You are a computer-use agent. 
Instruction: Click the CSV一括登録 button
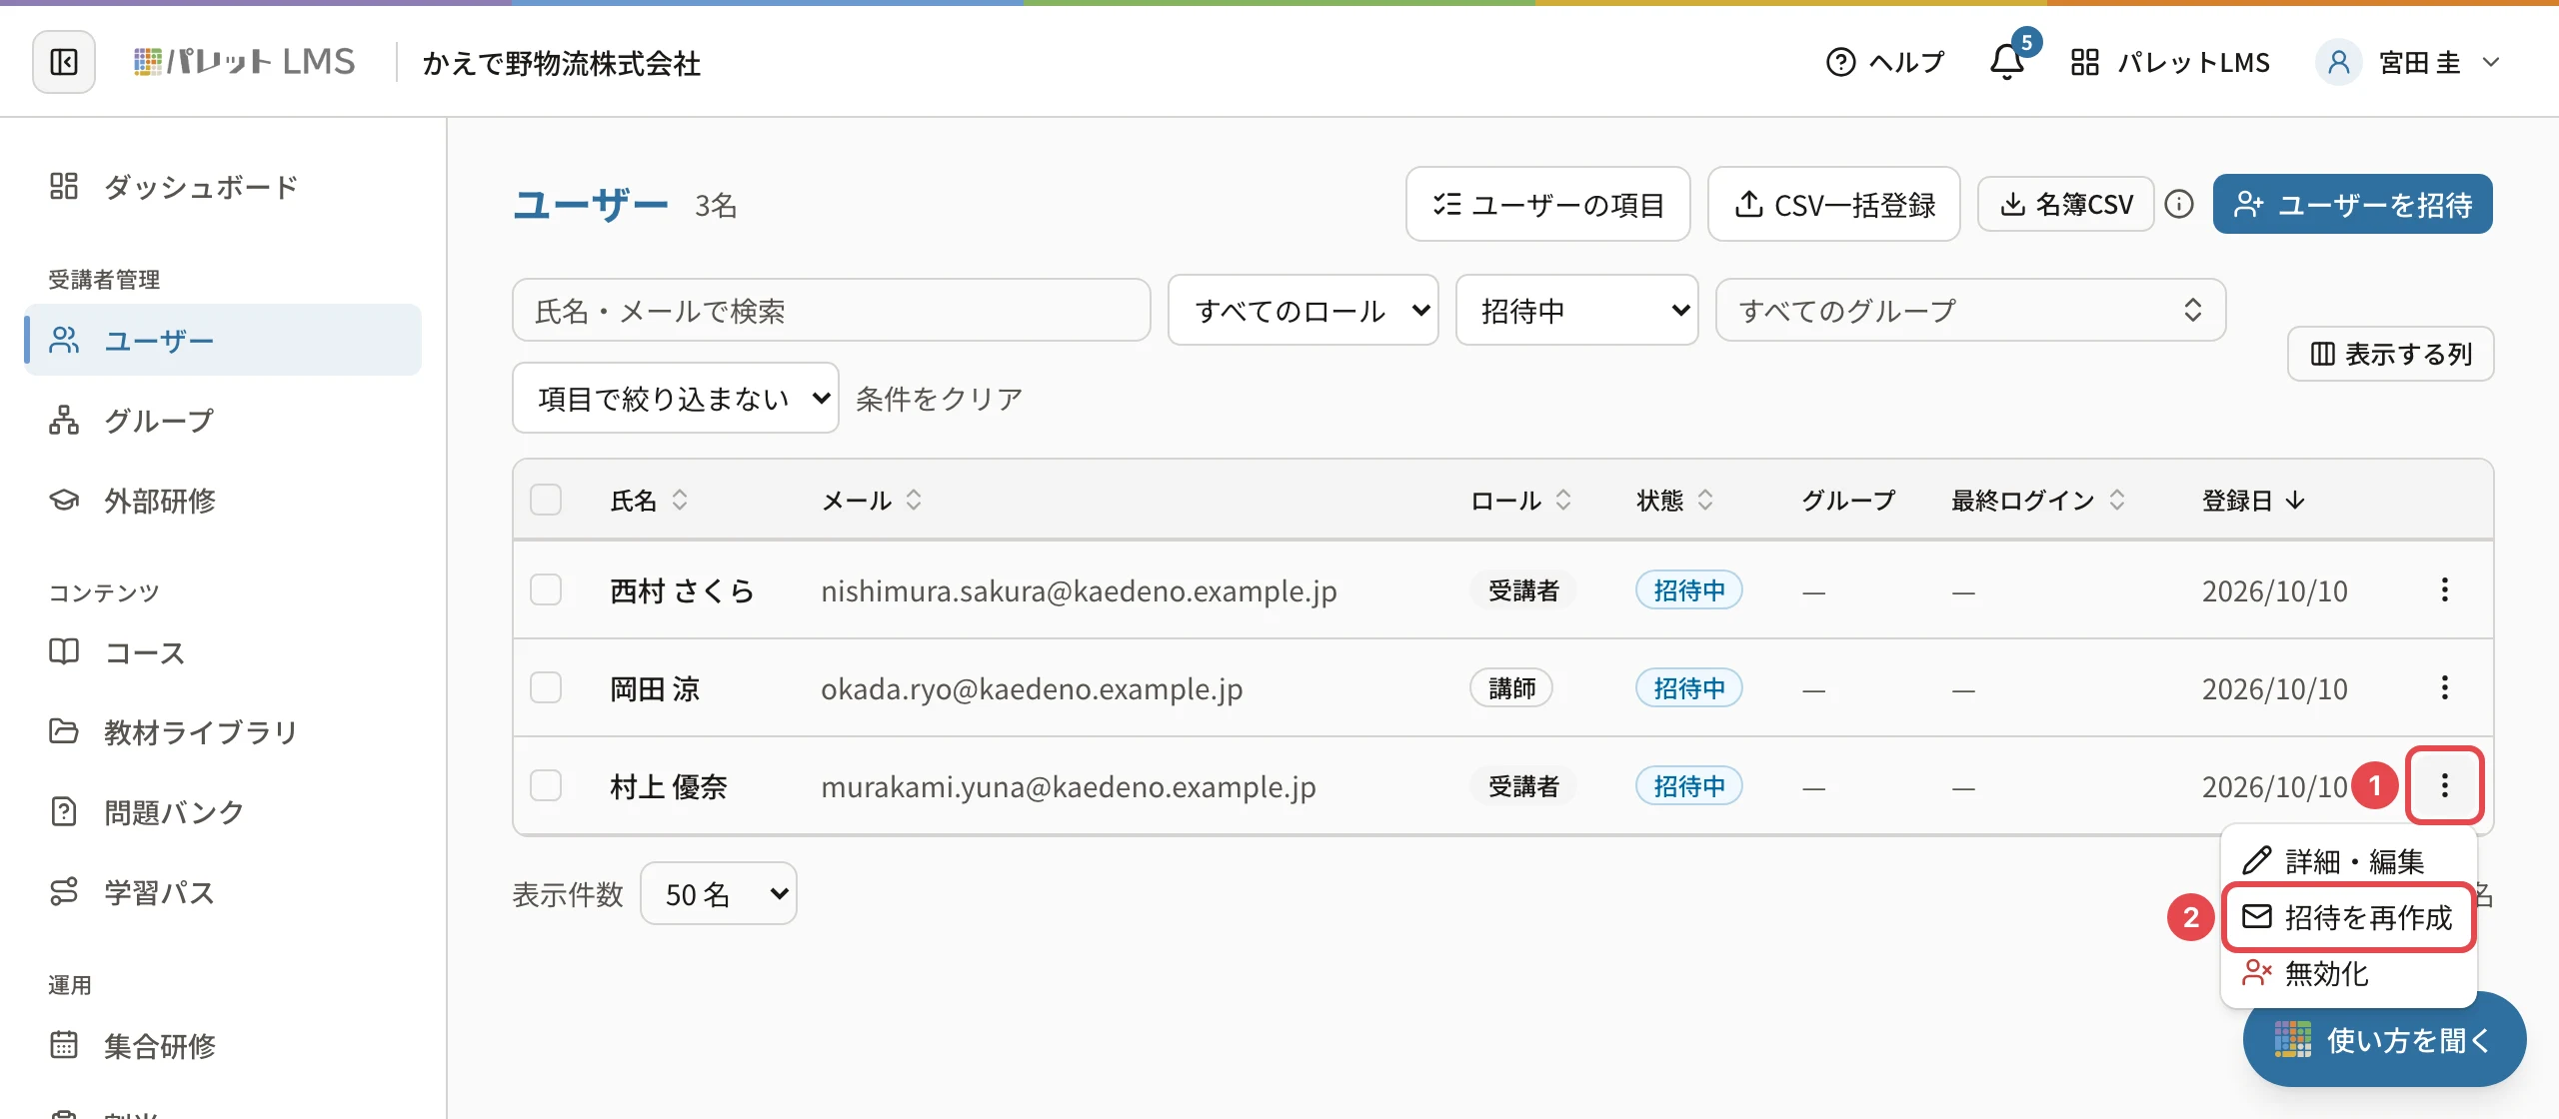pos(1833,204)
